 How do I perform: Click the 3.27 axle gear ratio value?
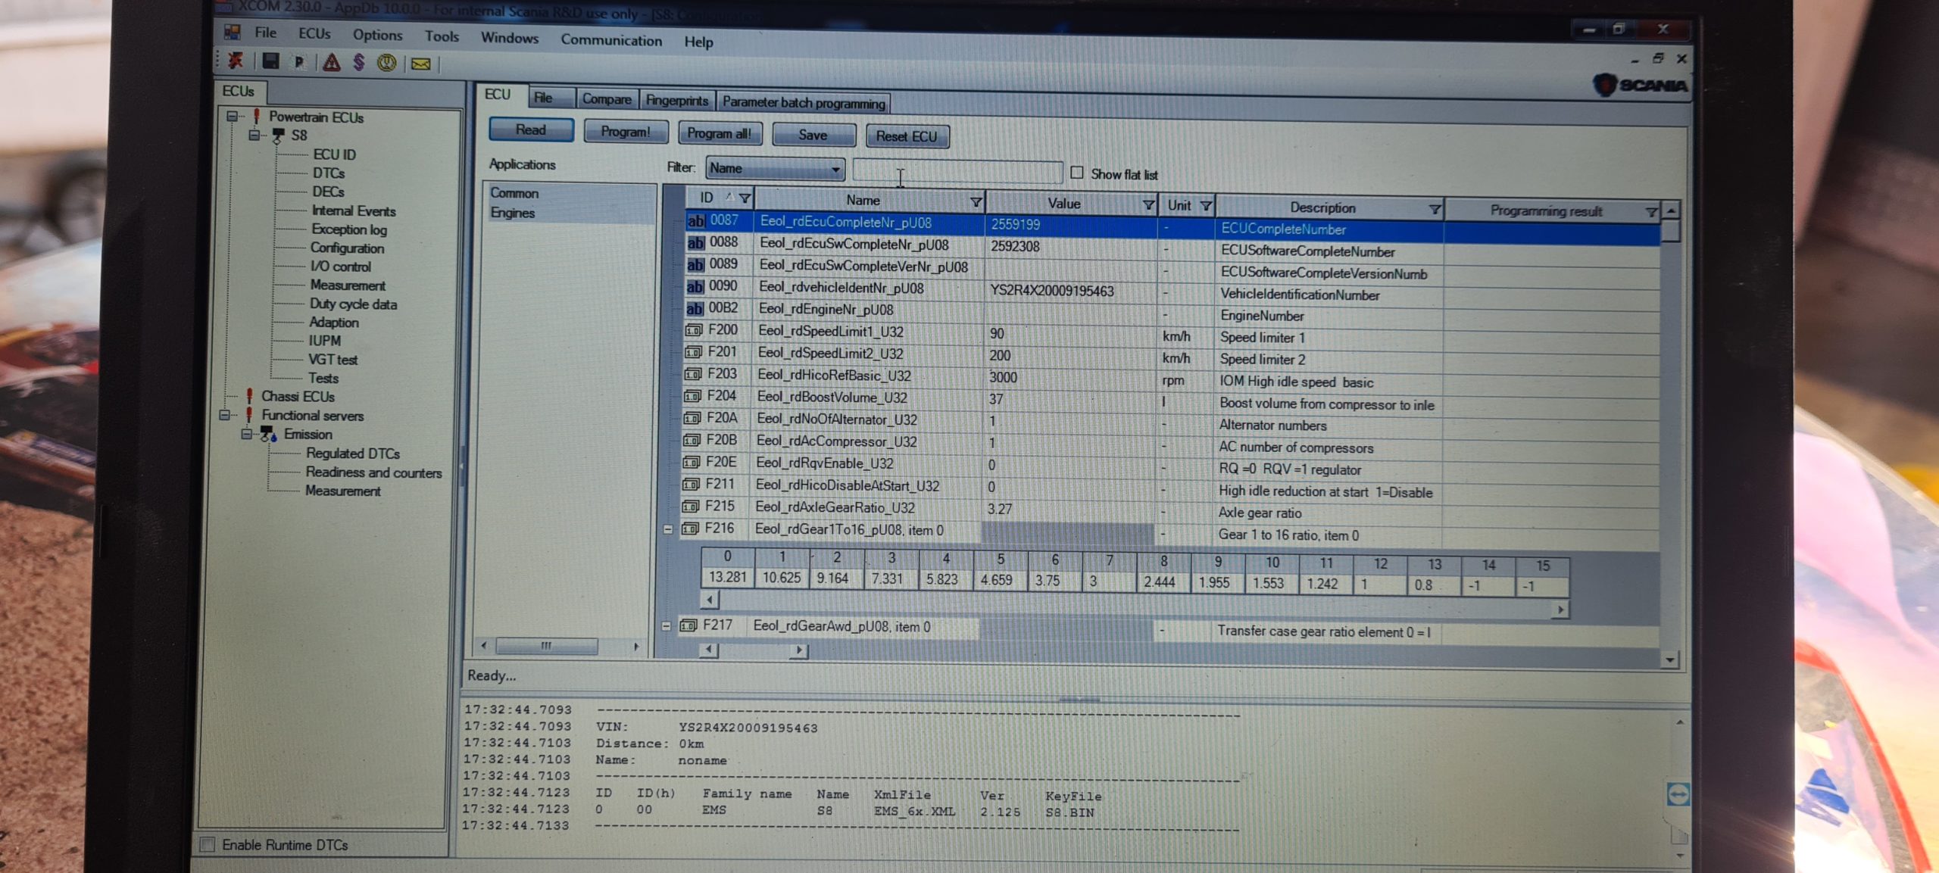tap(1000, 509)
